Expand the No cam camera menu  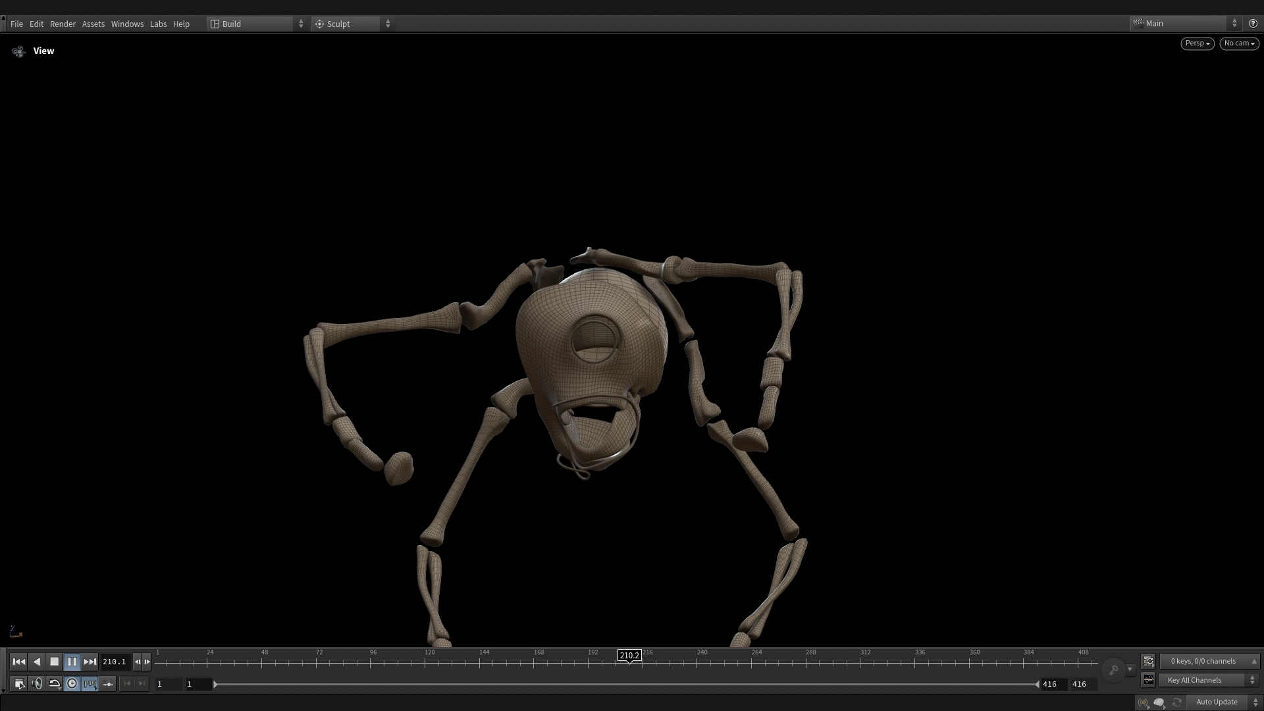point(1239,43)
